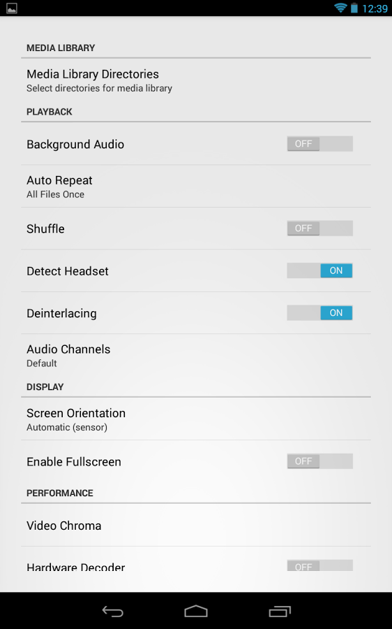Tap the Android home navigation icon
This screenshot has width=392, height=629.
click(x=196, y=611)
